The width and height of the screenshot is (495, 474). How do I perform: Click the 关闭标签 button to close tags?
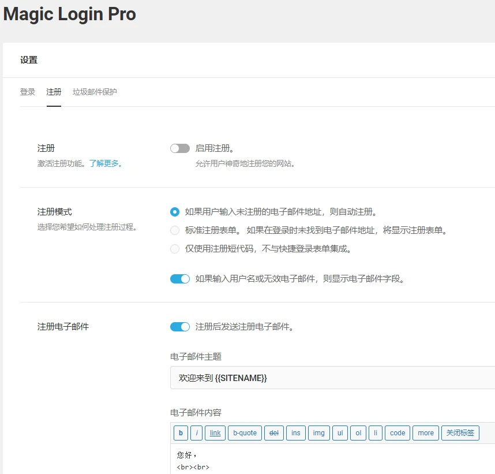pos(460,433)
